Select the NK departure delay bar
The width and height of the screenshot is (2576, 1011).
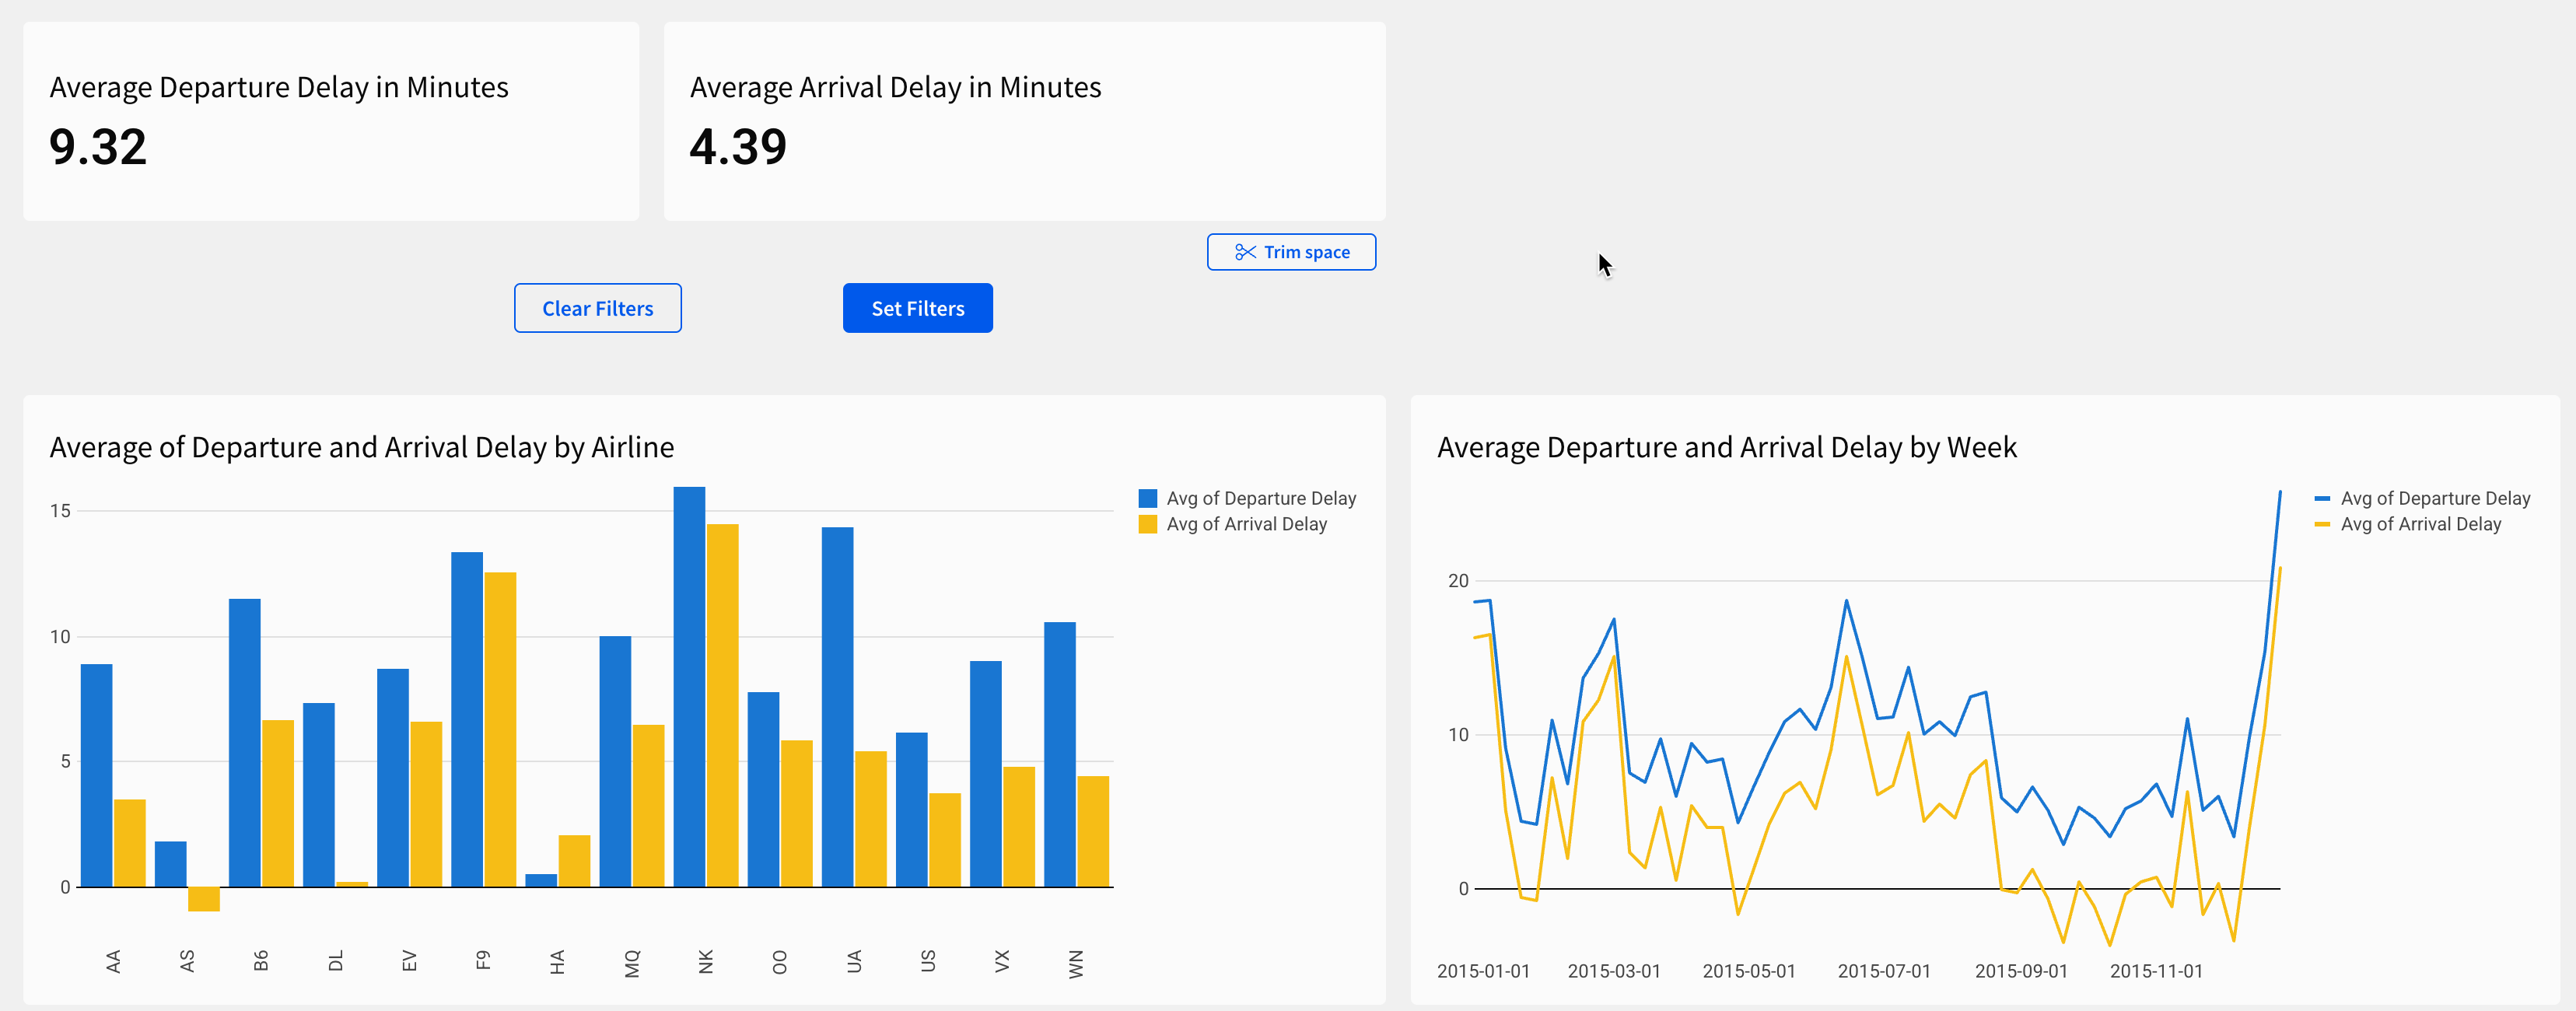pyautogui.click(x=689, y=686)
